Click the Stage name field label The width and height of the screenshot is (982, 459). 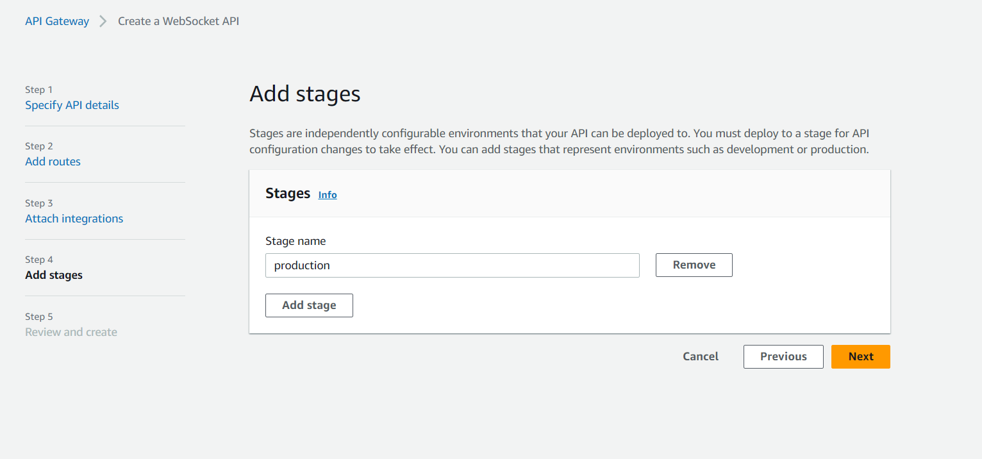[295, 242]
